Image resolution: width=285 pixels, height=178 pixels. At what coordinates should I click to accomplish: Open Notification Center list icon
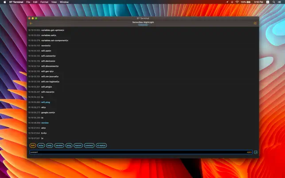click(280, 2)
